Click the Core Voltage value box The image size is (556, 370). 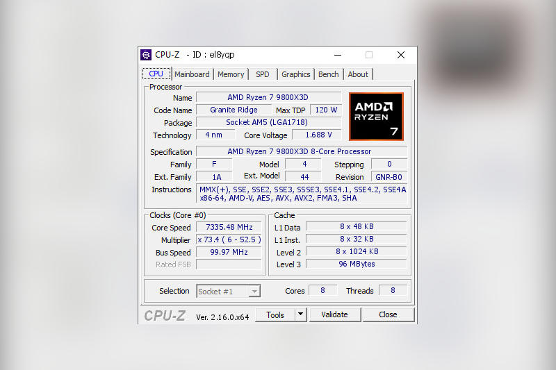pos(318,135)
